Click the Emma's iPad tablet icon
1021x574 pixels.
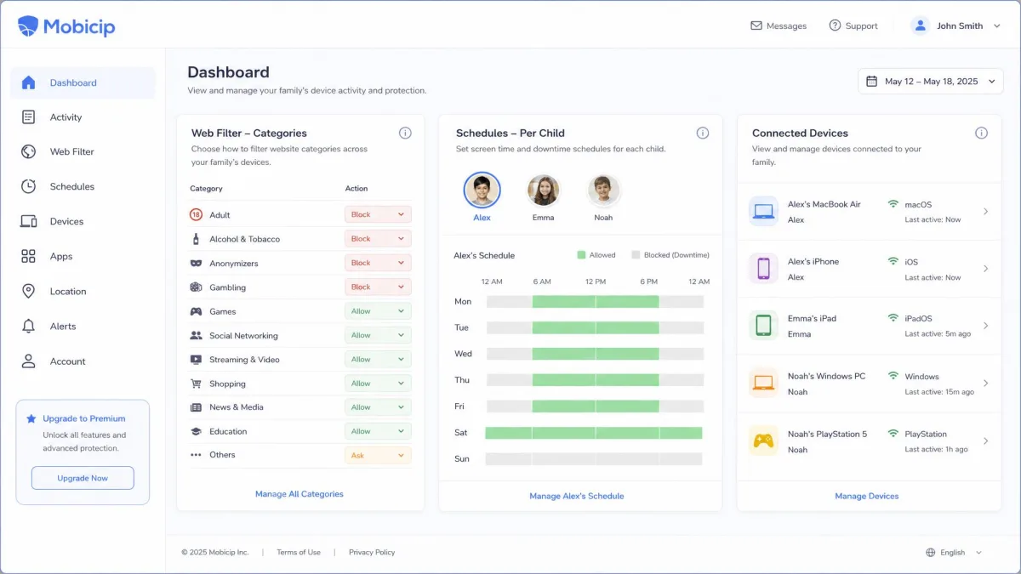tap(763, 326)
